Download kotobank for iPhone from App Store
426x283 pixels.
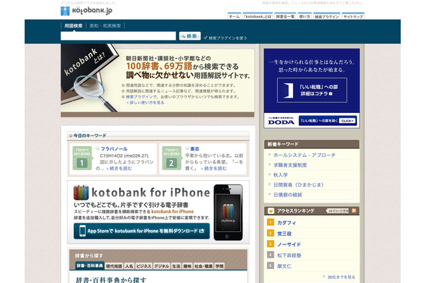pos(142,231)
